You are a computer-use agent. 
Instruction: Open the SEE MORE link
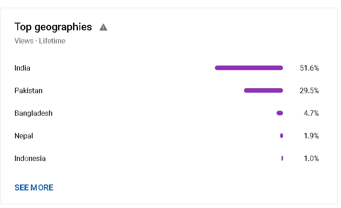coord(34,188)
